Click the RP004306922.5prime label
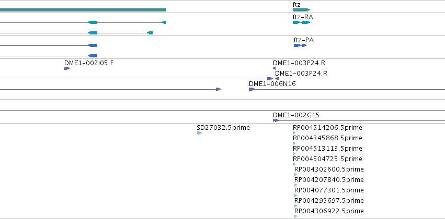This screenshot has width=445, height=219. tap(329, 211)
